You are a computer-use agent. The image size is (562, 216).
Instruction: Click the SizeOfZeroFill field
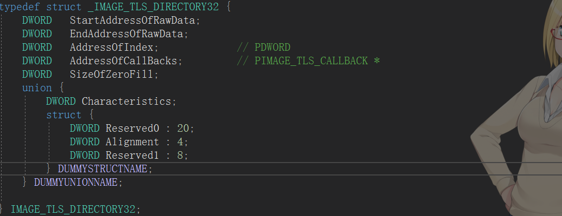pos(113,75)
